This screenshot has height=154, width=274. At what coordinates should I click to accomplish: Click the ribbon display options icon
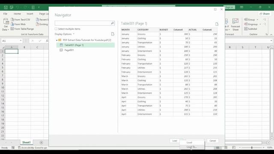click(241, 7)
